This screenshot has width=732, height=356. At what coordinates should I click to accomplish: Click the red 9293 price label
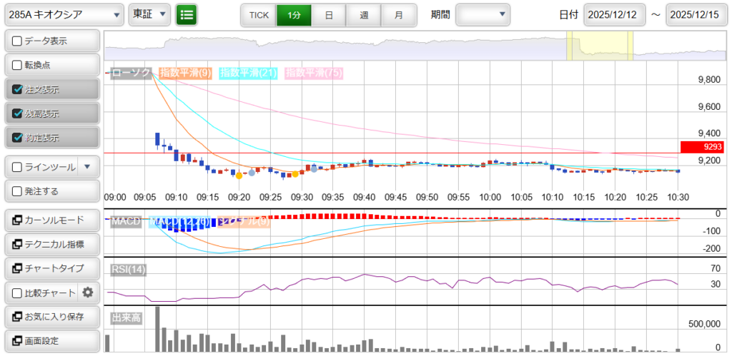coord(702,147)
